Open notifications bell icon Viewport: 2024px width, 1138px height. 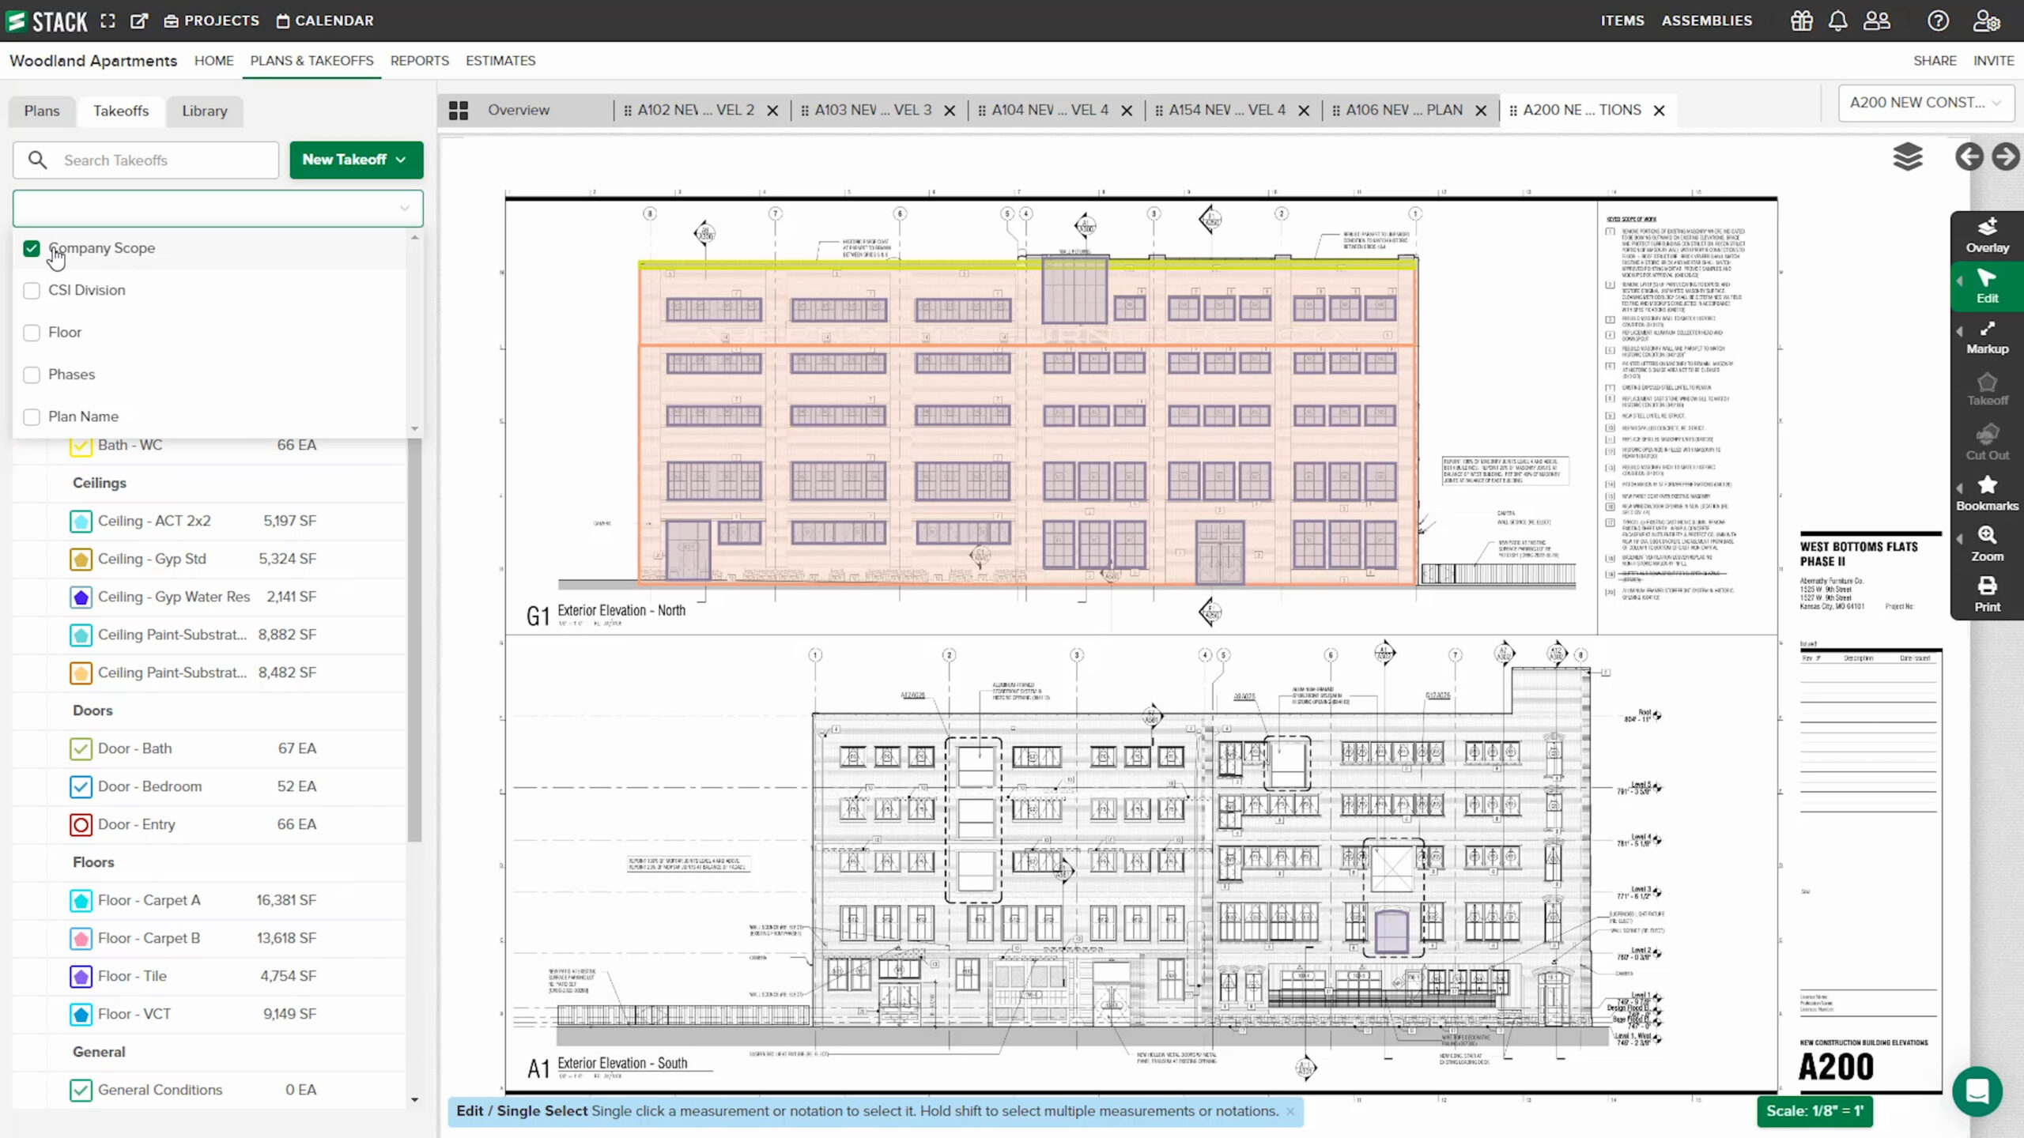click(x=1837, y=21)
